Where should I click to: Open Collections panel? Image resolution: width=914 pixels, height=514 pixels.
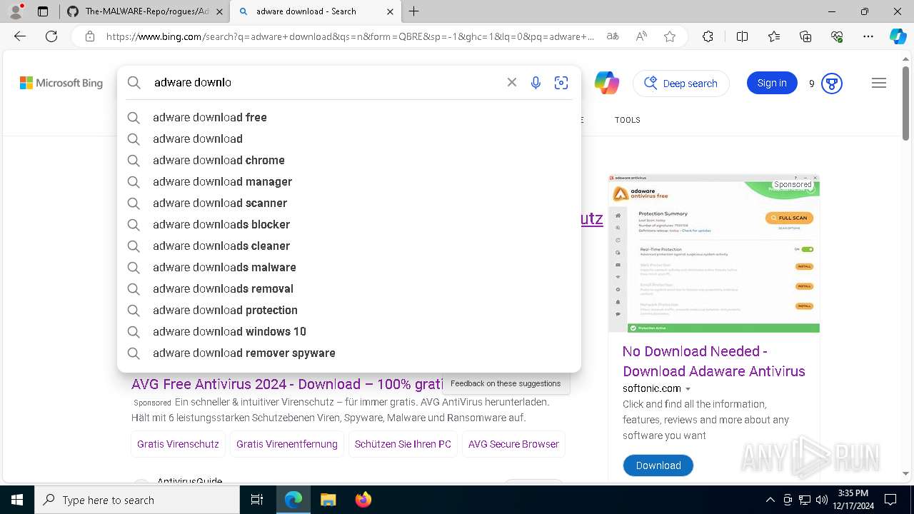pos(805,36)
